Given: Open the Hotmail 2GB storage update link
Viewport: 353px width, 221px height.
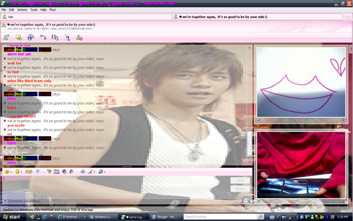Looking at the screenshot, I should pos(48,210).
